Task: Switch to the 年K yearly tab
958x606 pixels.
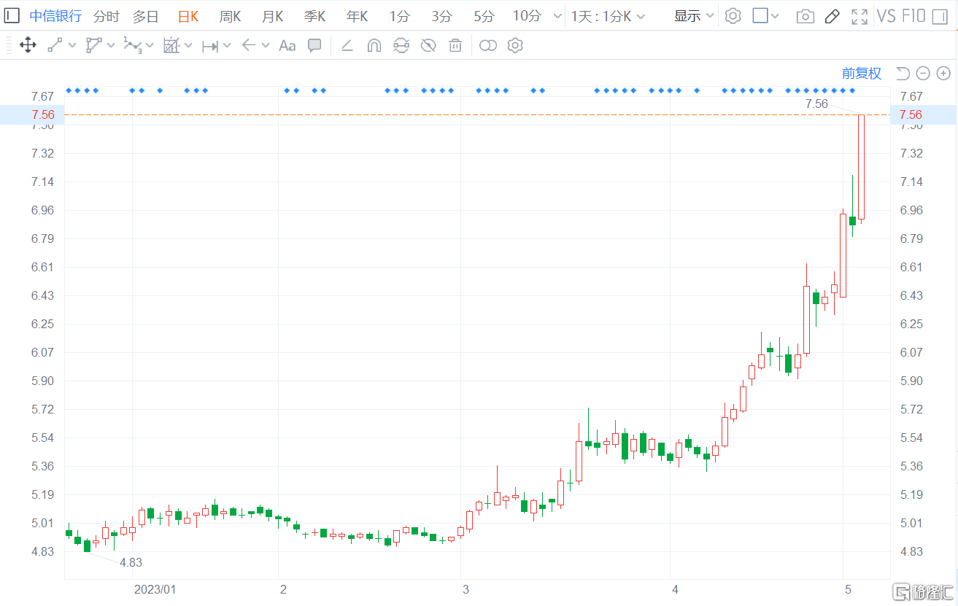Action: click(x=357, y=16)
